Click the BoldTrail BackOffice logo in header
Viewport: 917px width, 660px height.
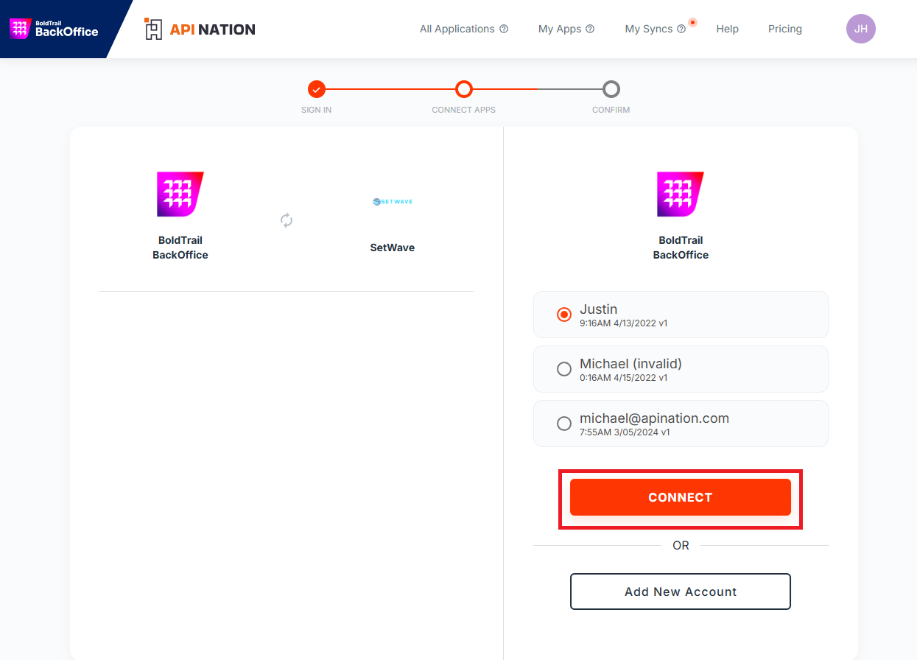(54, 29)
